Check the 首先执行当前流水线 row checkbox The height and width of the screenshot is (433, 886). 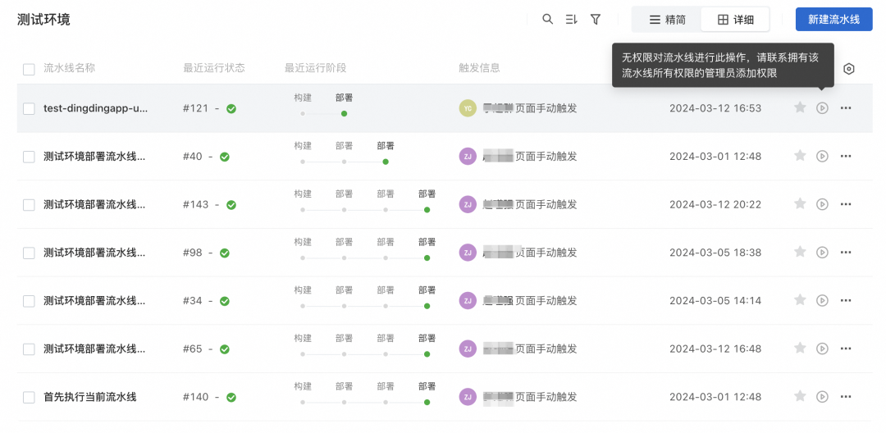29,398
